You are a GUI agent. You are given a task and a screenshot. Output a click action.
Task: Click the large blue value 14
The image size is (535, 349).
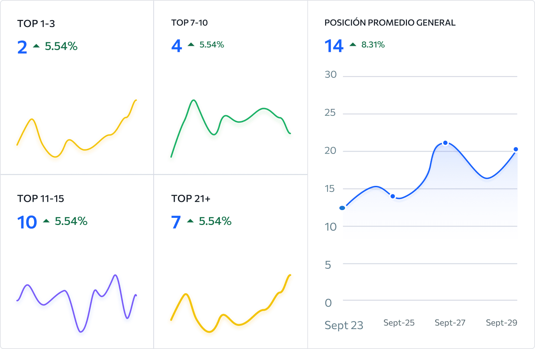point(334,46)
